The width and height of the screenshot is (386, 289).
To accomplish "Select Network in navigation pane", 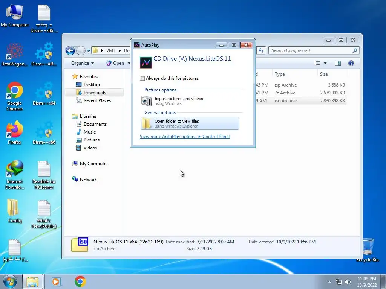I will coord(88,179).
